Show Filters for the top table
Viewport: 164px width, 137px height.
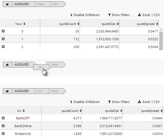tap(119, 15)
